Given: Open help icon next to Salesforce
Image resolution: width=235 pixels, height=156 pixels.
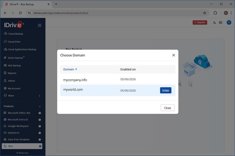Looking at the screenshot, I should (40, 133).
